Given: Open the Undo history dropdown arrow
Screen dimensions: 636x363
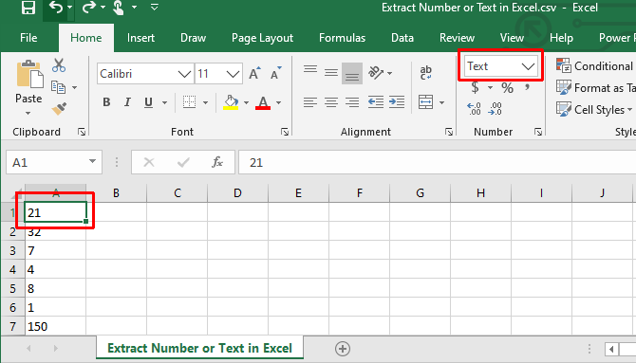Looking at the screenshot, I should pos(69,7).
